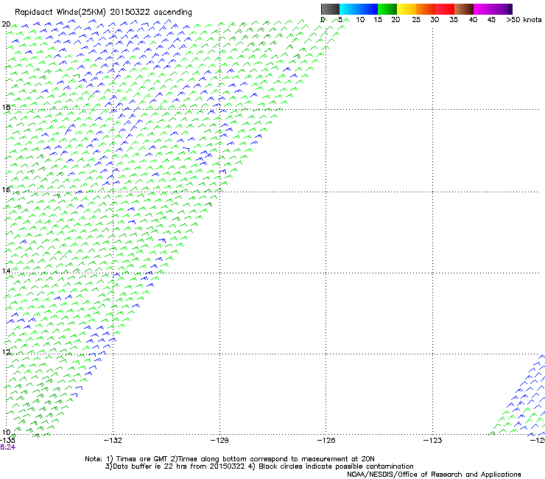Click the latitude label '14' on the left axis
This screenshot has width=545, height=479.
click(6, 270)
